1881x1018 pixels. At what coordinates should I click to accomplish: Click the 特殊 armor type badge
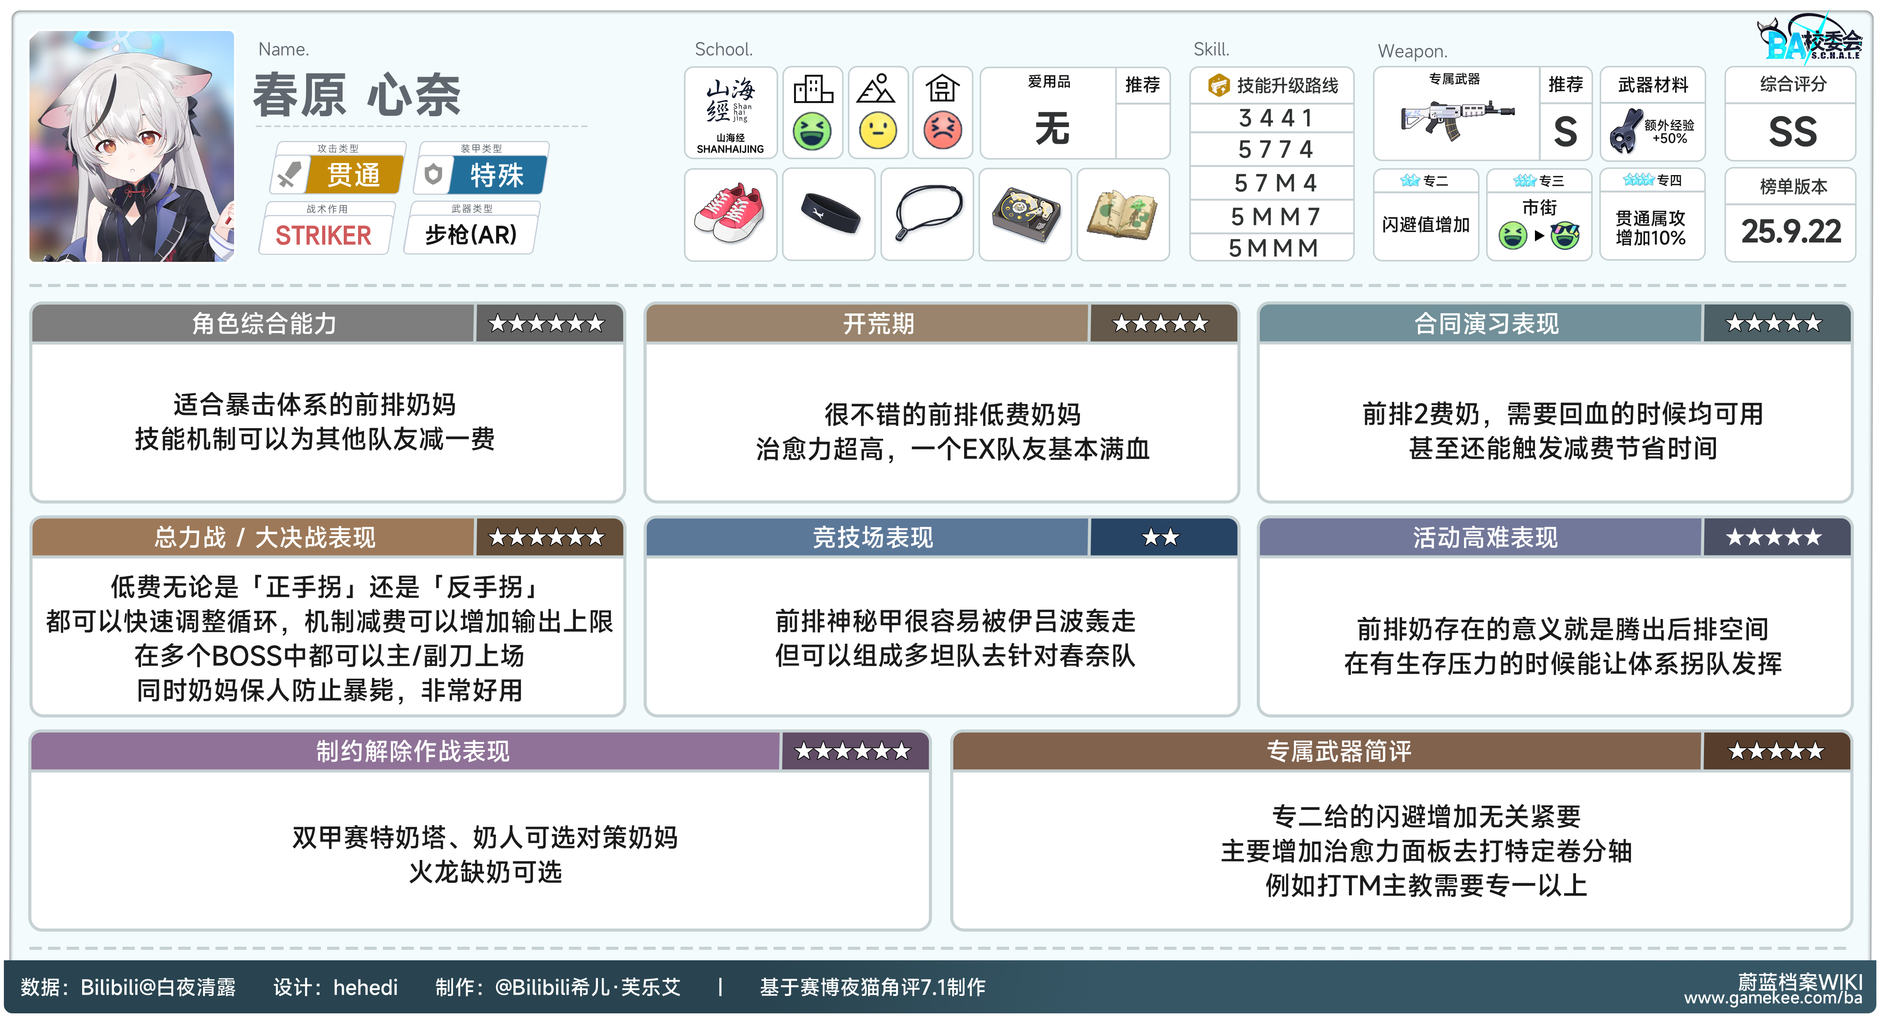point(496,175)
